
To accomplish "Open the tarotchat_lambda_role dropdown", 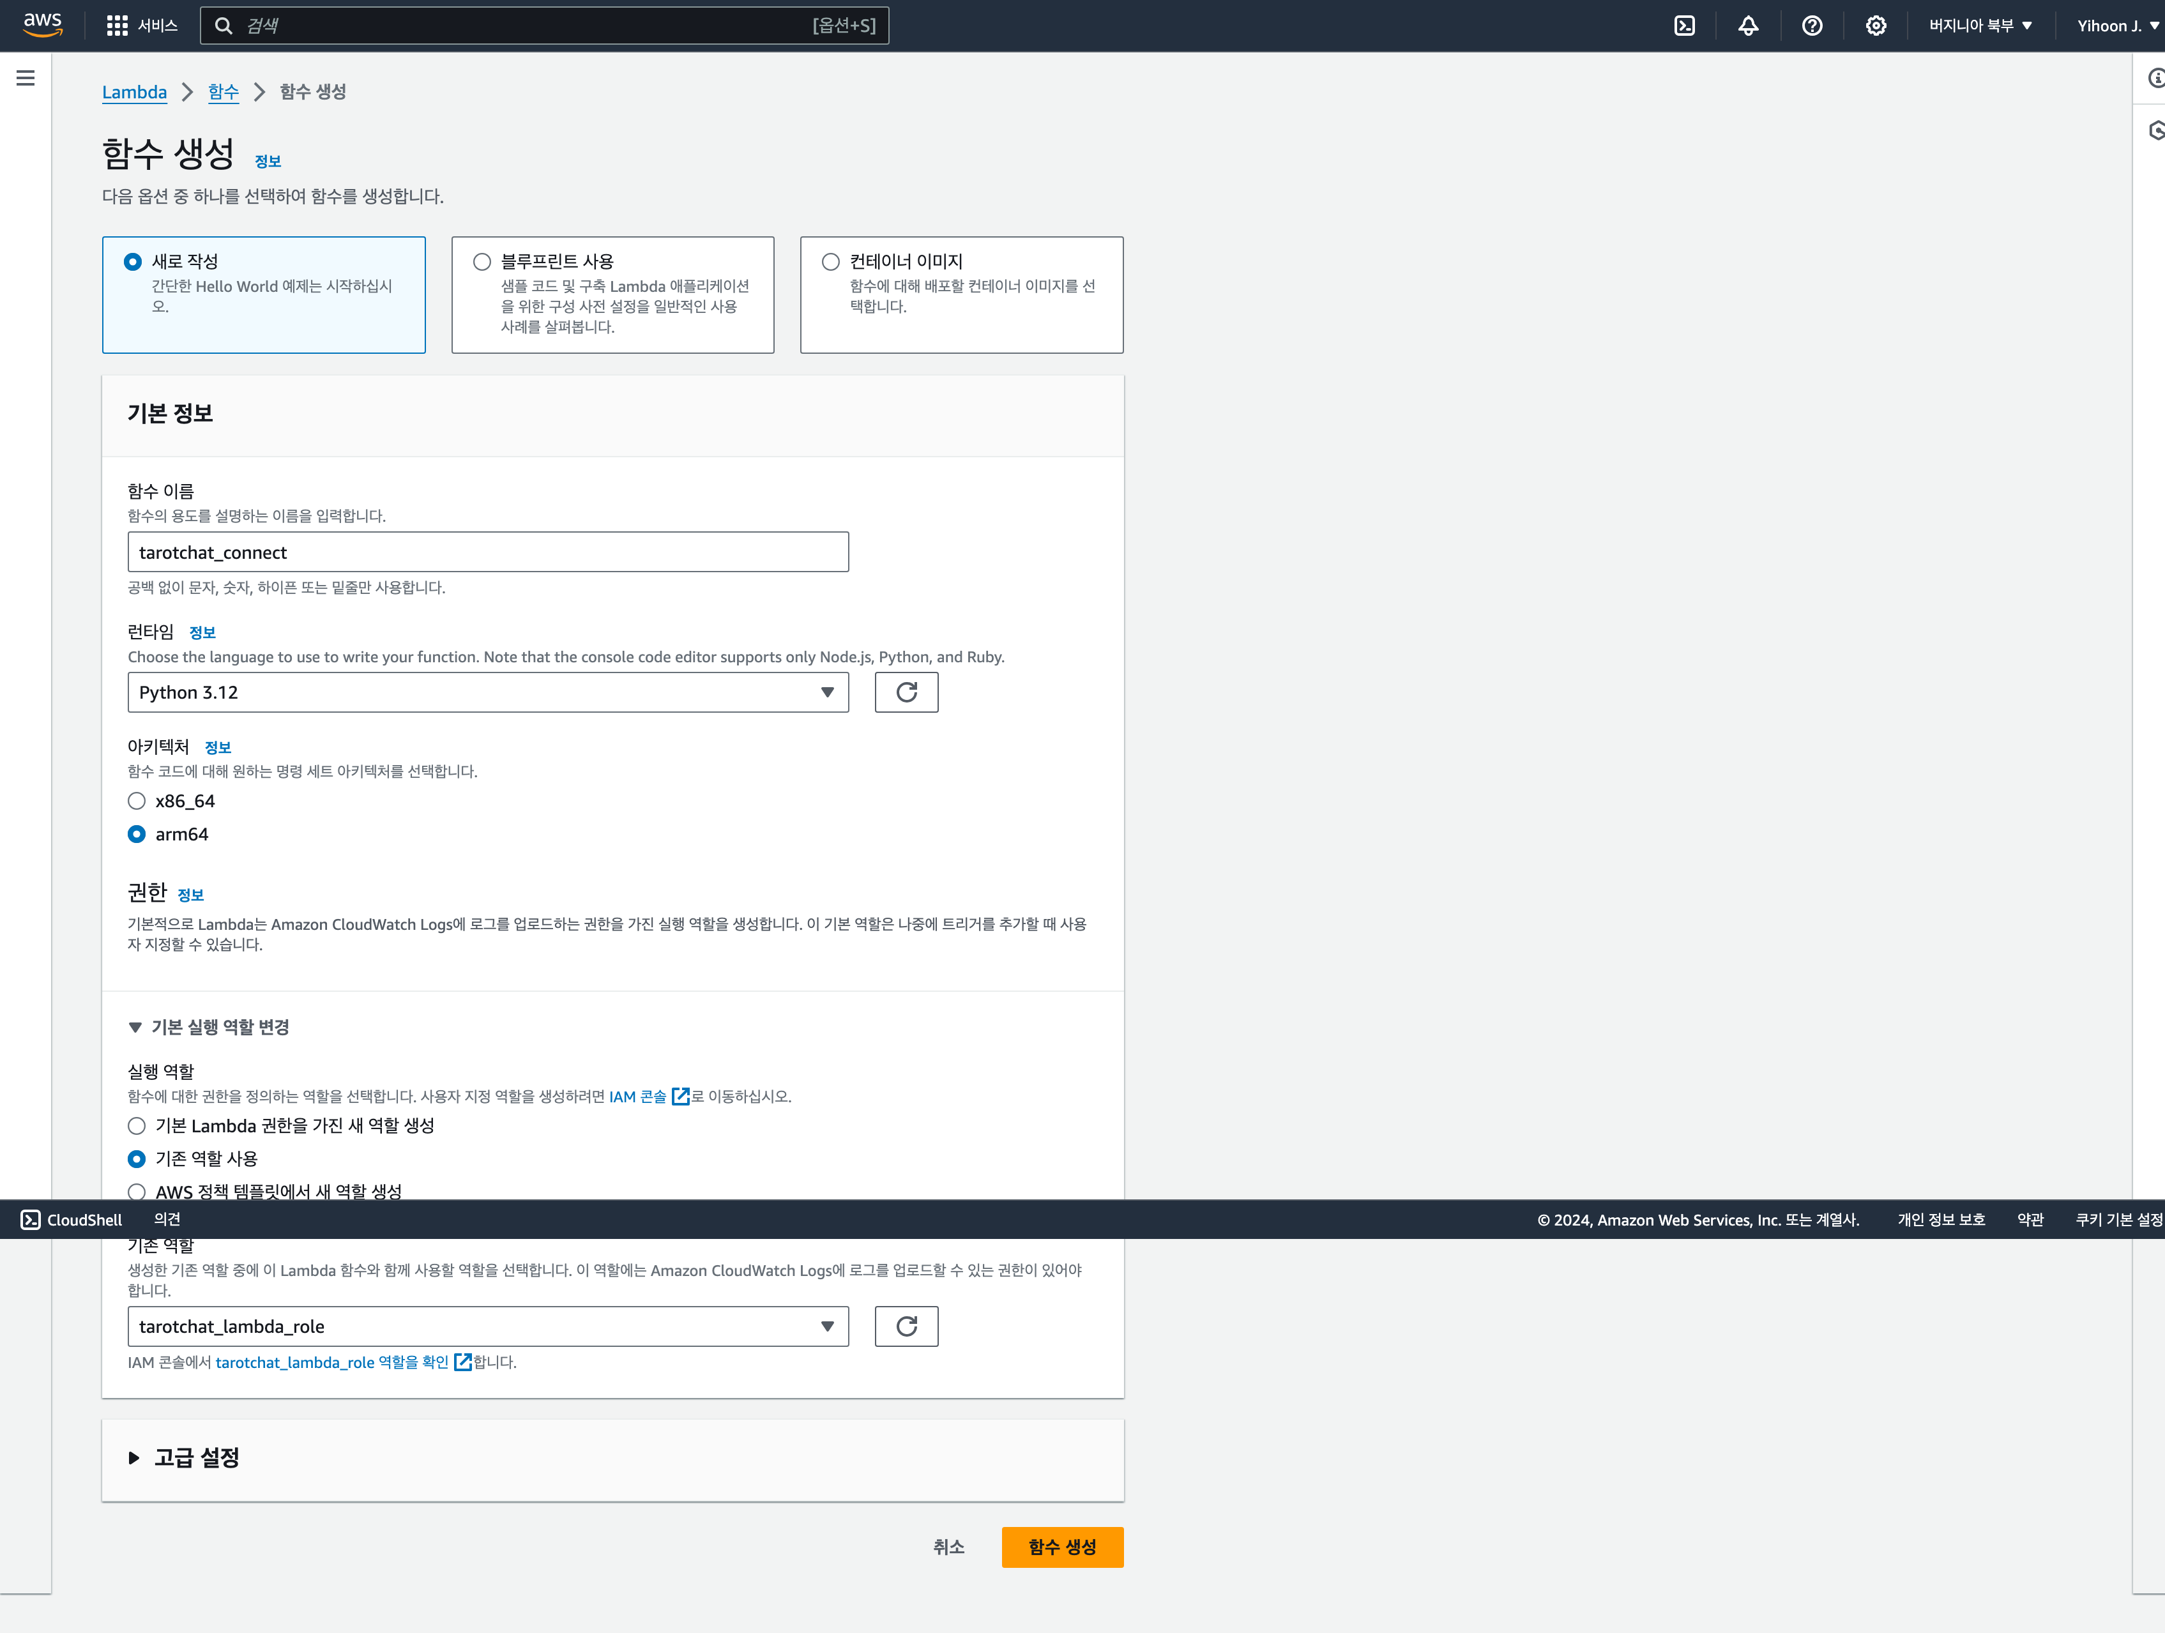I will click(x=487, y=1326).
